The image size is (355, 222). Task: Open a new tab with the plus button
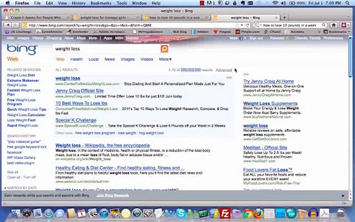tap(284, 18)
